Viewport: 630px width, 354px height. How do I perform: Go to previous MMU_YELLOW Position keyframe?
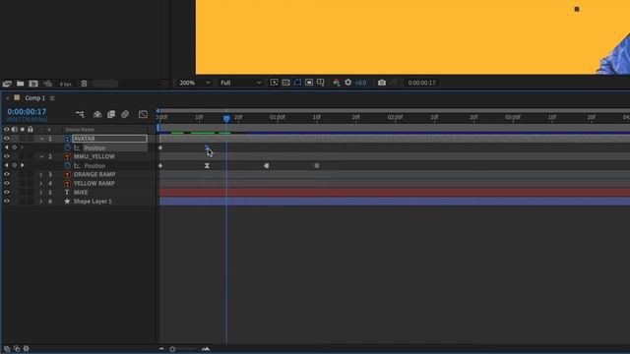coord(7,165)
